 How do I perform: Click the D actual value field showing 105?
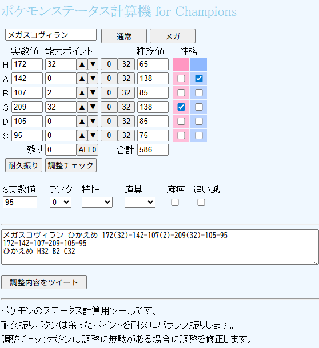click(27, 121)
